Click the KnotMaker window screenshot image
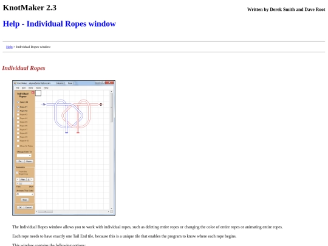The width and height of the screenshot is (328, 246). coord(64,148)
